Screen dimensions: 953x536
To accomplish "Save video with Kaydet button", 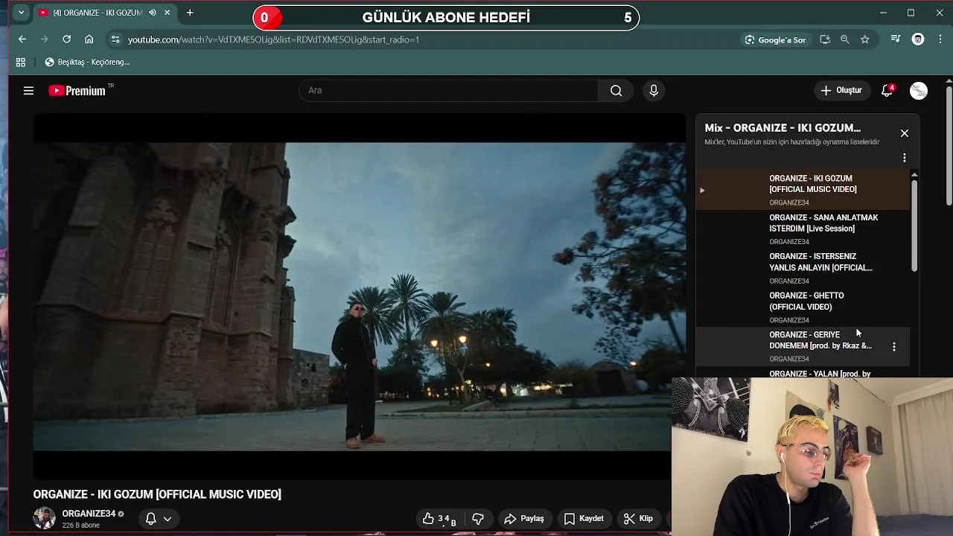I will [584, 519].
